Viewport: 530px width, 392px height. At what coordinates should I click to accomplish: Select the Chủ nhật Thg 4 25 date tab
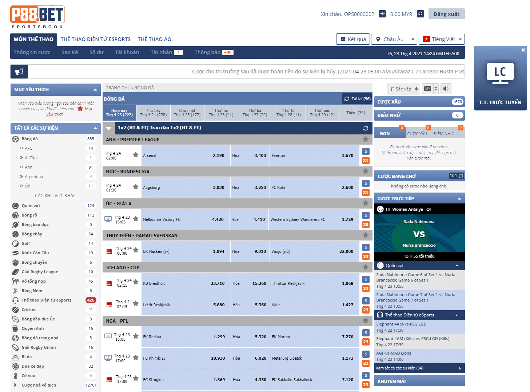coord(187,113)
